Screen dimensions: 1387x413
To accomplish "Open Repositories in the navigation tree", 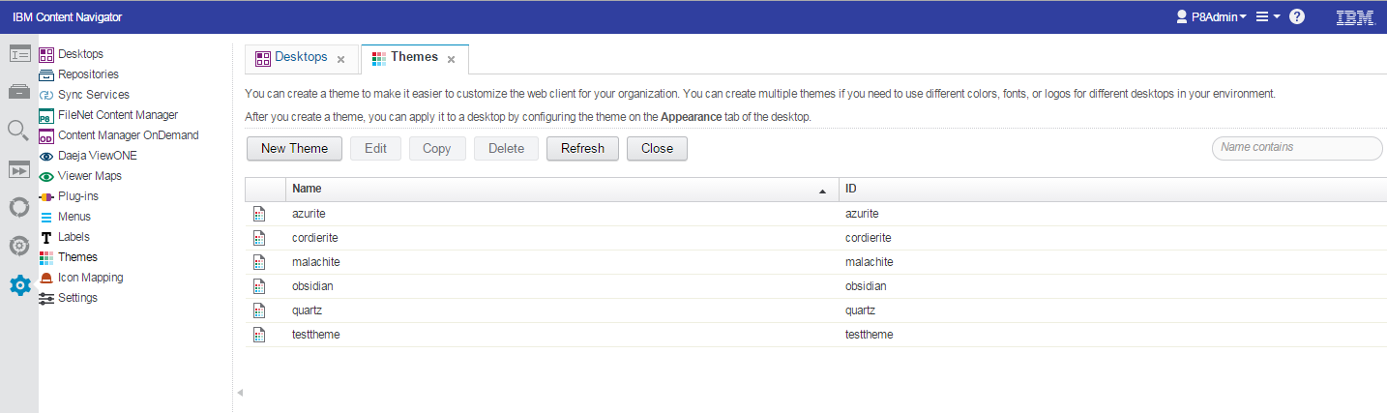I will click(x=88, y=74).
